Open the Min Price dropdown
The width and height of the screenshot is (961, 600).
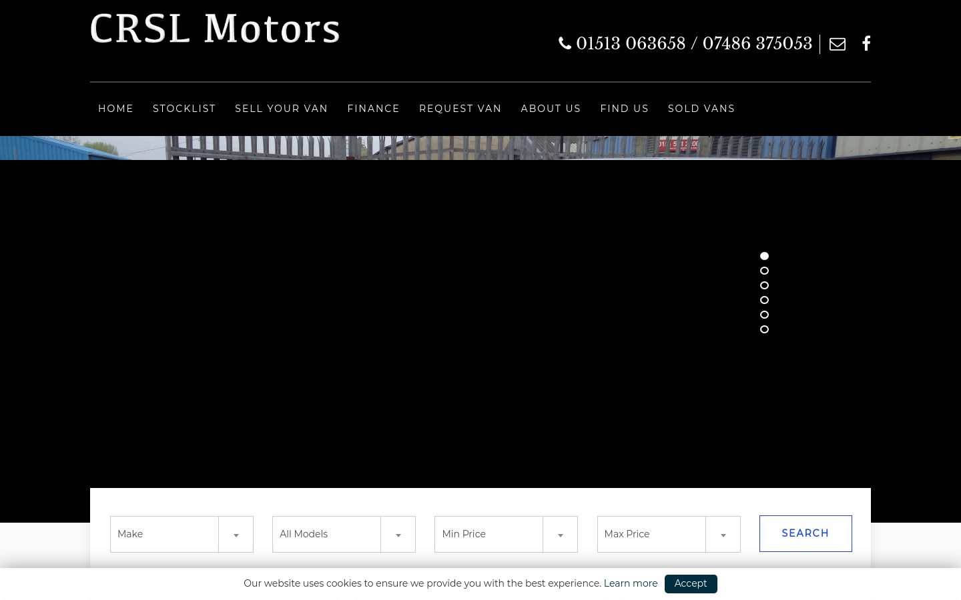pos(506,534)
